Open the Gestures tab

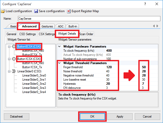47,26
